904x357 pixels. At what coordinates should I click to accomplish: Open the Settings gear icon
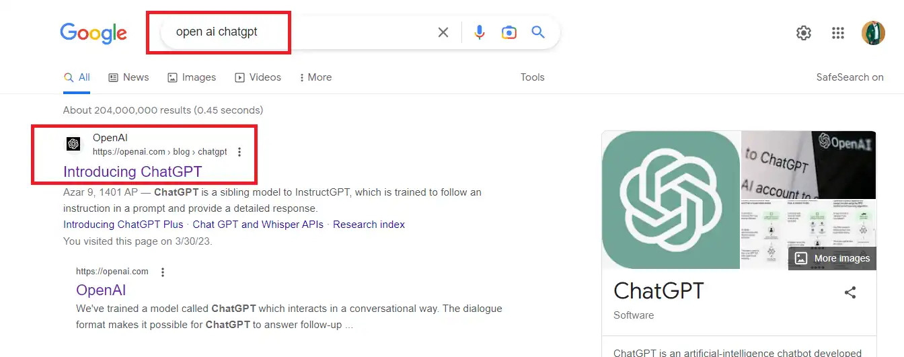[x=803, y=33]
